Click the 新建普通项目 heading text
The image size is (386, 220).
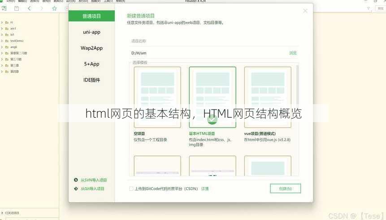(x=141, y=16)
